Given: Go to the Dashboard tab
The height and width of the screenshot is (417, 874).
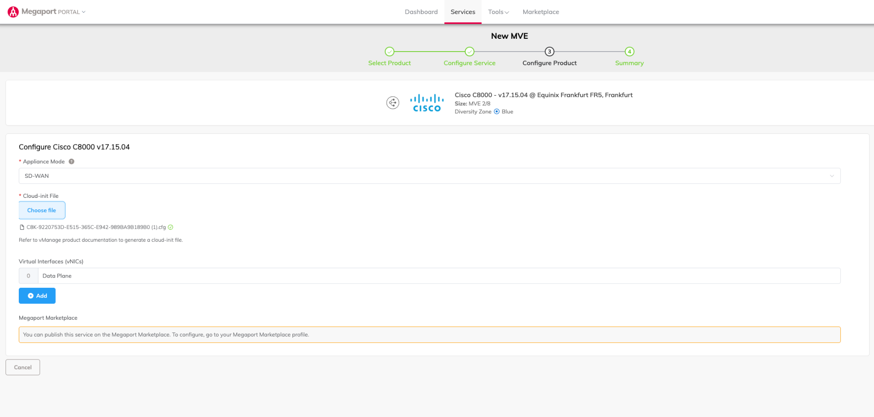Looking at the screenshot, I should (x=421, y=12).
